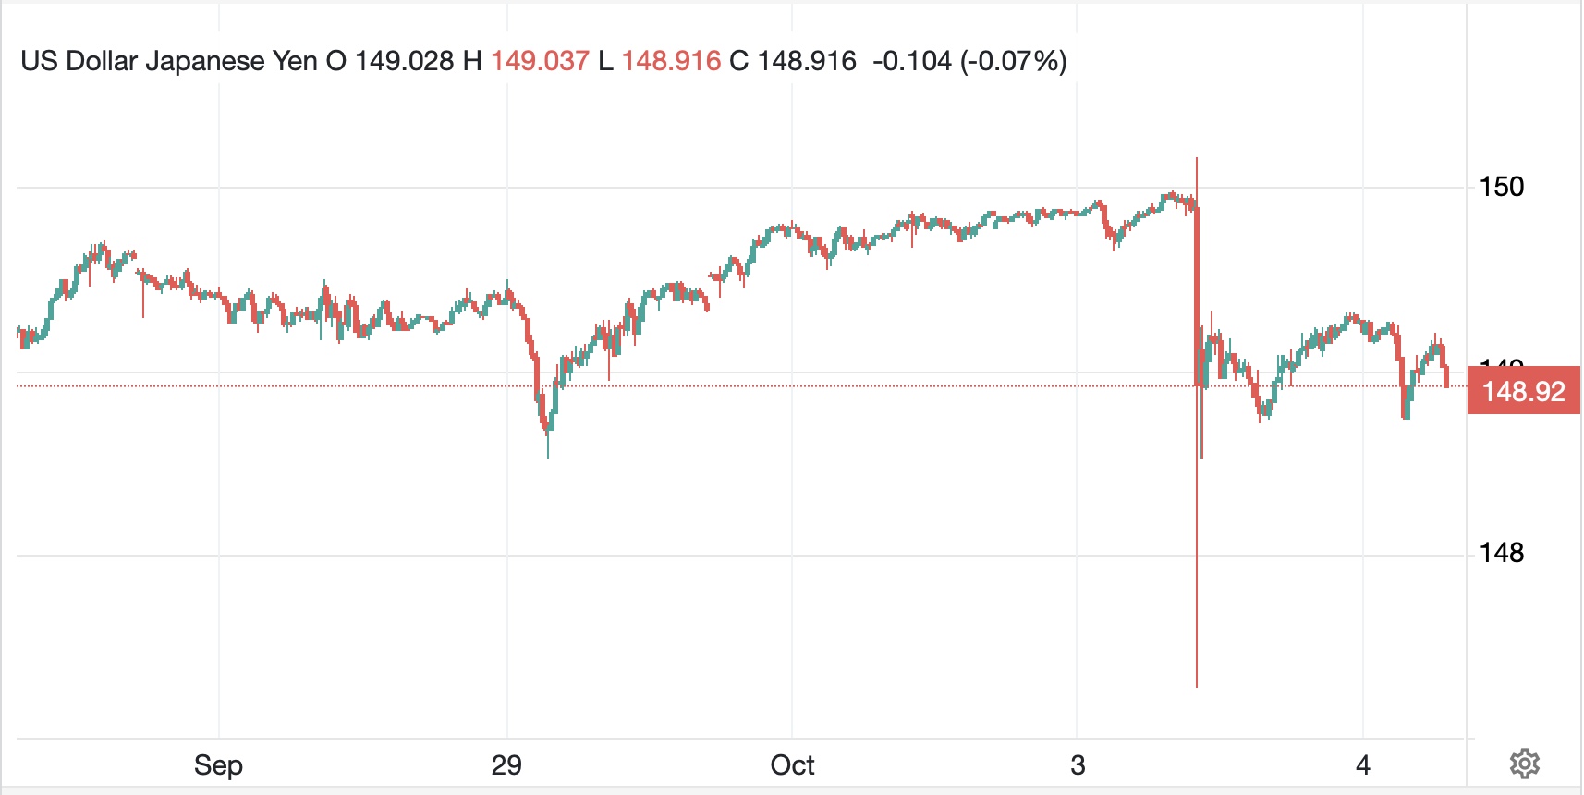Screen dimensions: 1584x795
Task: Click the open value 149.028
Action: (x=404, y=61)
